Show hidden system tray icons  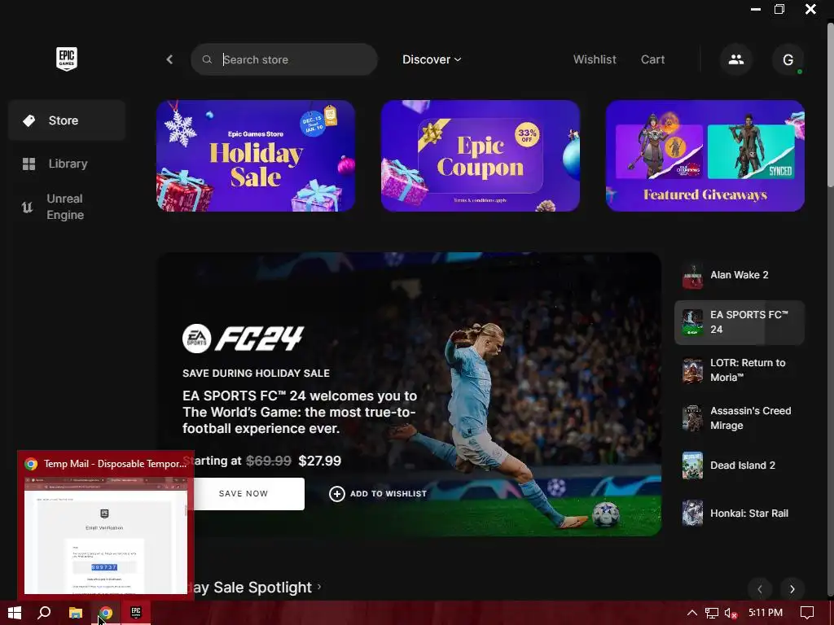click(692, 614)
